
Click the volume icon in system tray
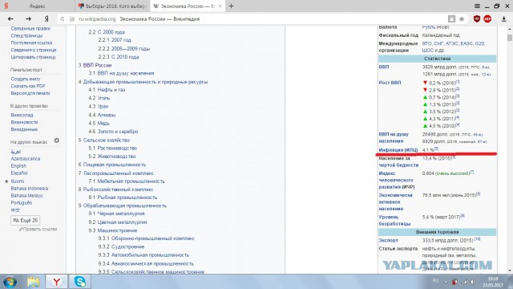click(472, 282)
